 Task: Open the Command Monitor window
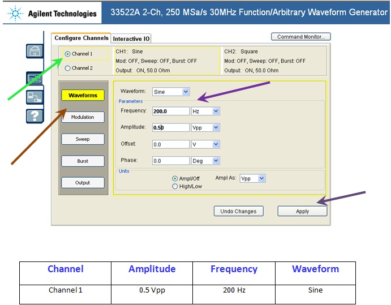pos(300,37)
